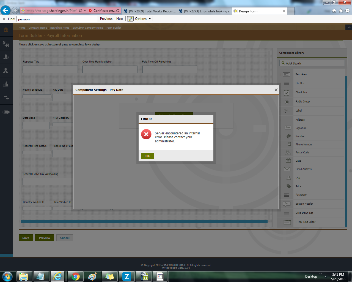Click Next in the find bar
352x282 pixels.
click(x=120, y=19)
